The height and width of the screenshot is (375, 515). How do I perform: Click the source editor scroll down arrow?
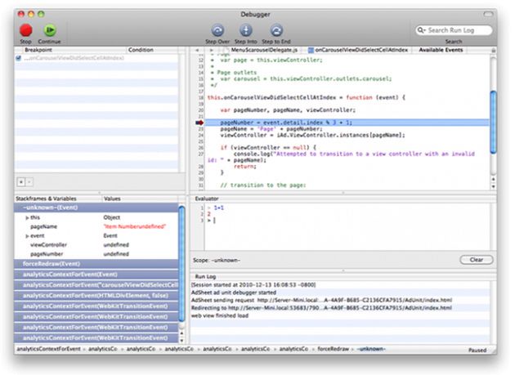[493, 186]
